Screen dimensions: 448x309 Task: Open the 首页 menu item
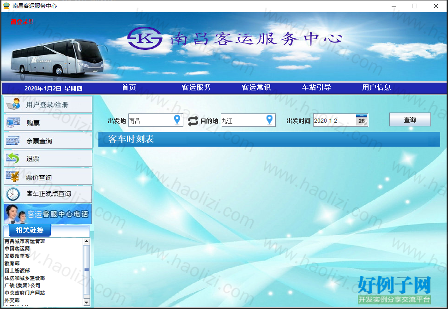(129, 88)
